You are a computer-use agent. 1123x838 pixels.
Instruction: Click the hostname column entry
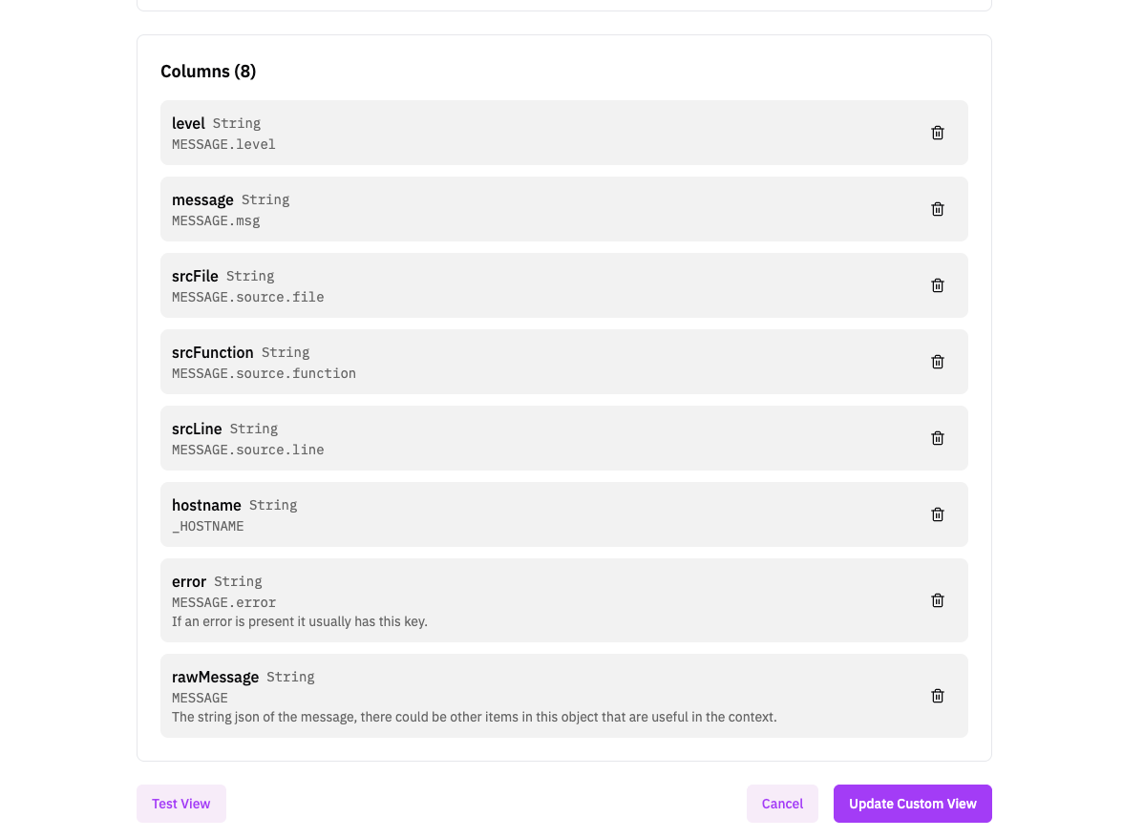pyautogui.click(x=535, y=514)
